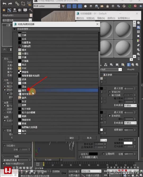Toggle the checkered background icon in Material Editor
The width and height of the screenshot is (143, 177).
point(138,32)
